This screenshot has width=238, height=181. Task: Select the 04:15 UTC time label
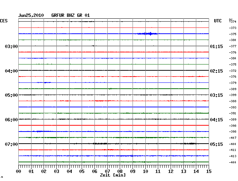216,120
